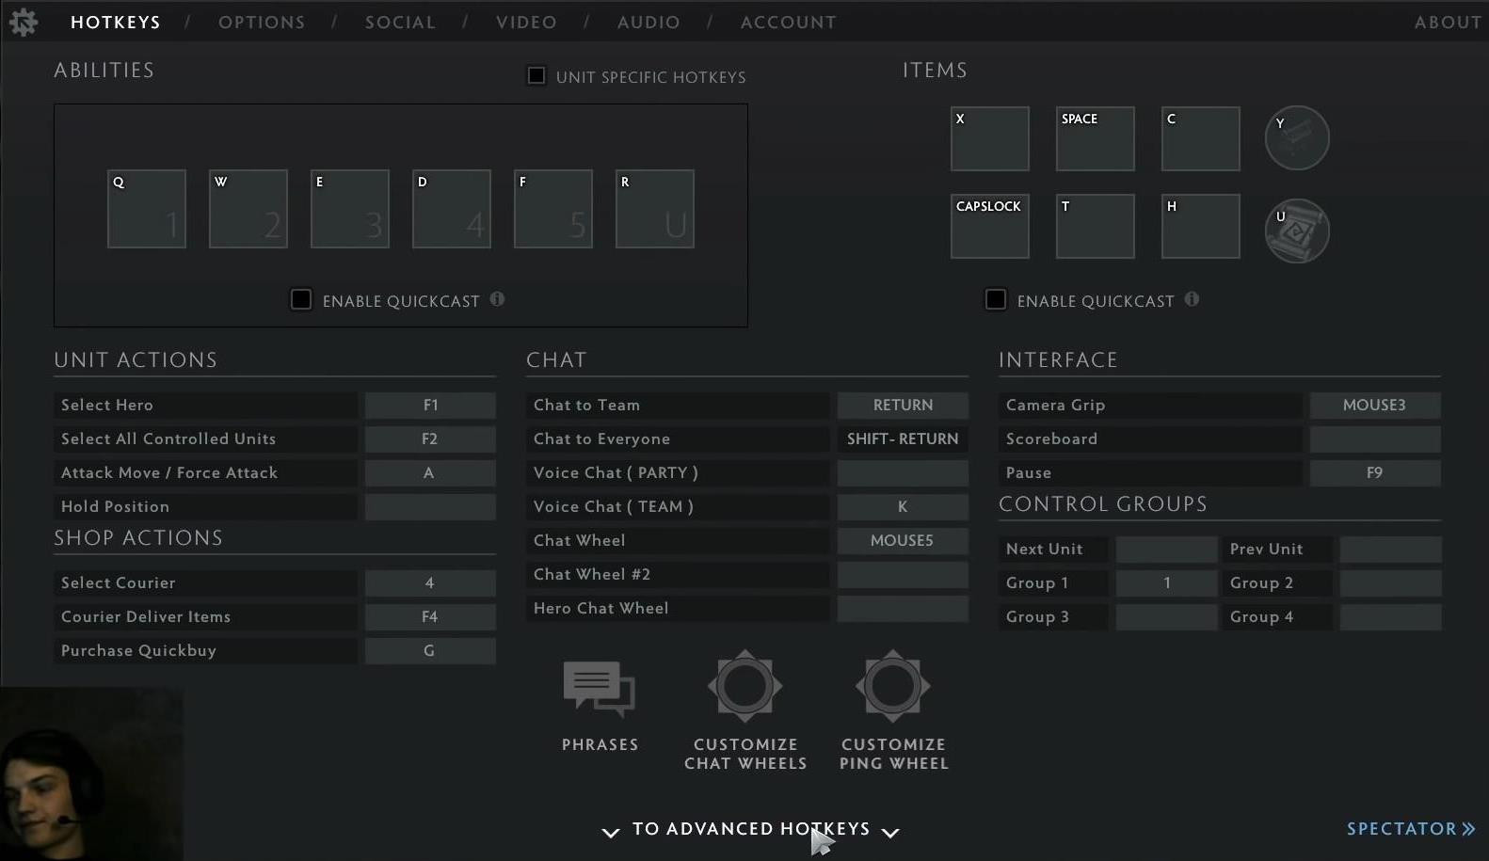Open the Phrases chat icon
The image size is (1489, 861).
(x=600, y=688)
